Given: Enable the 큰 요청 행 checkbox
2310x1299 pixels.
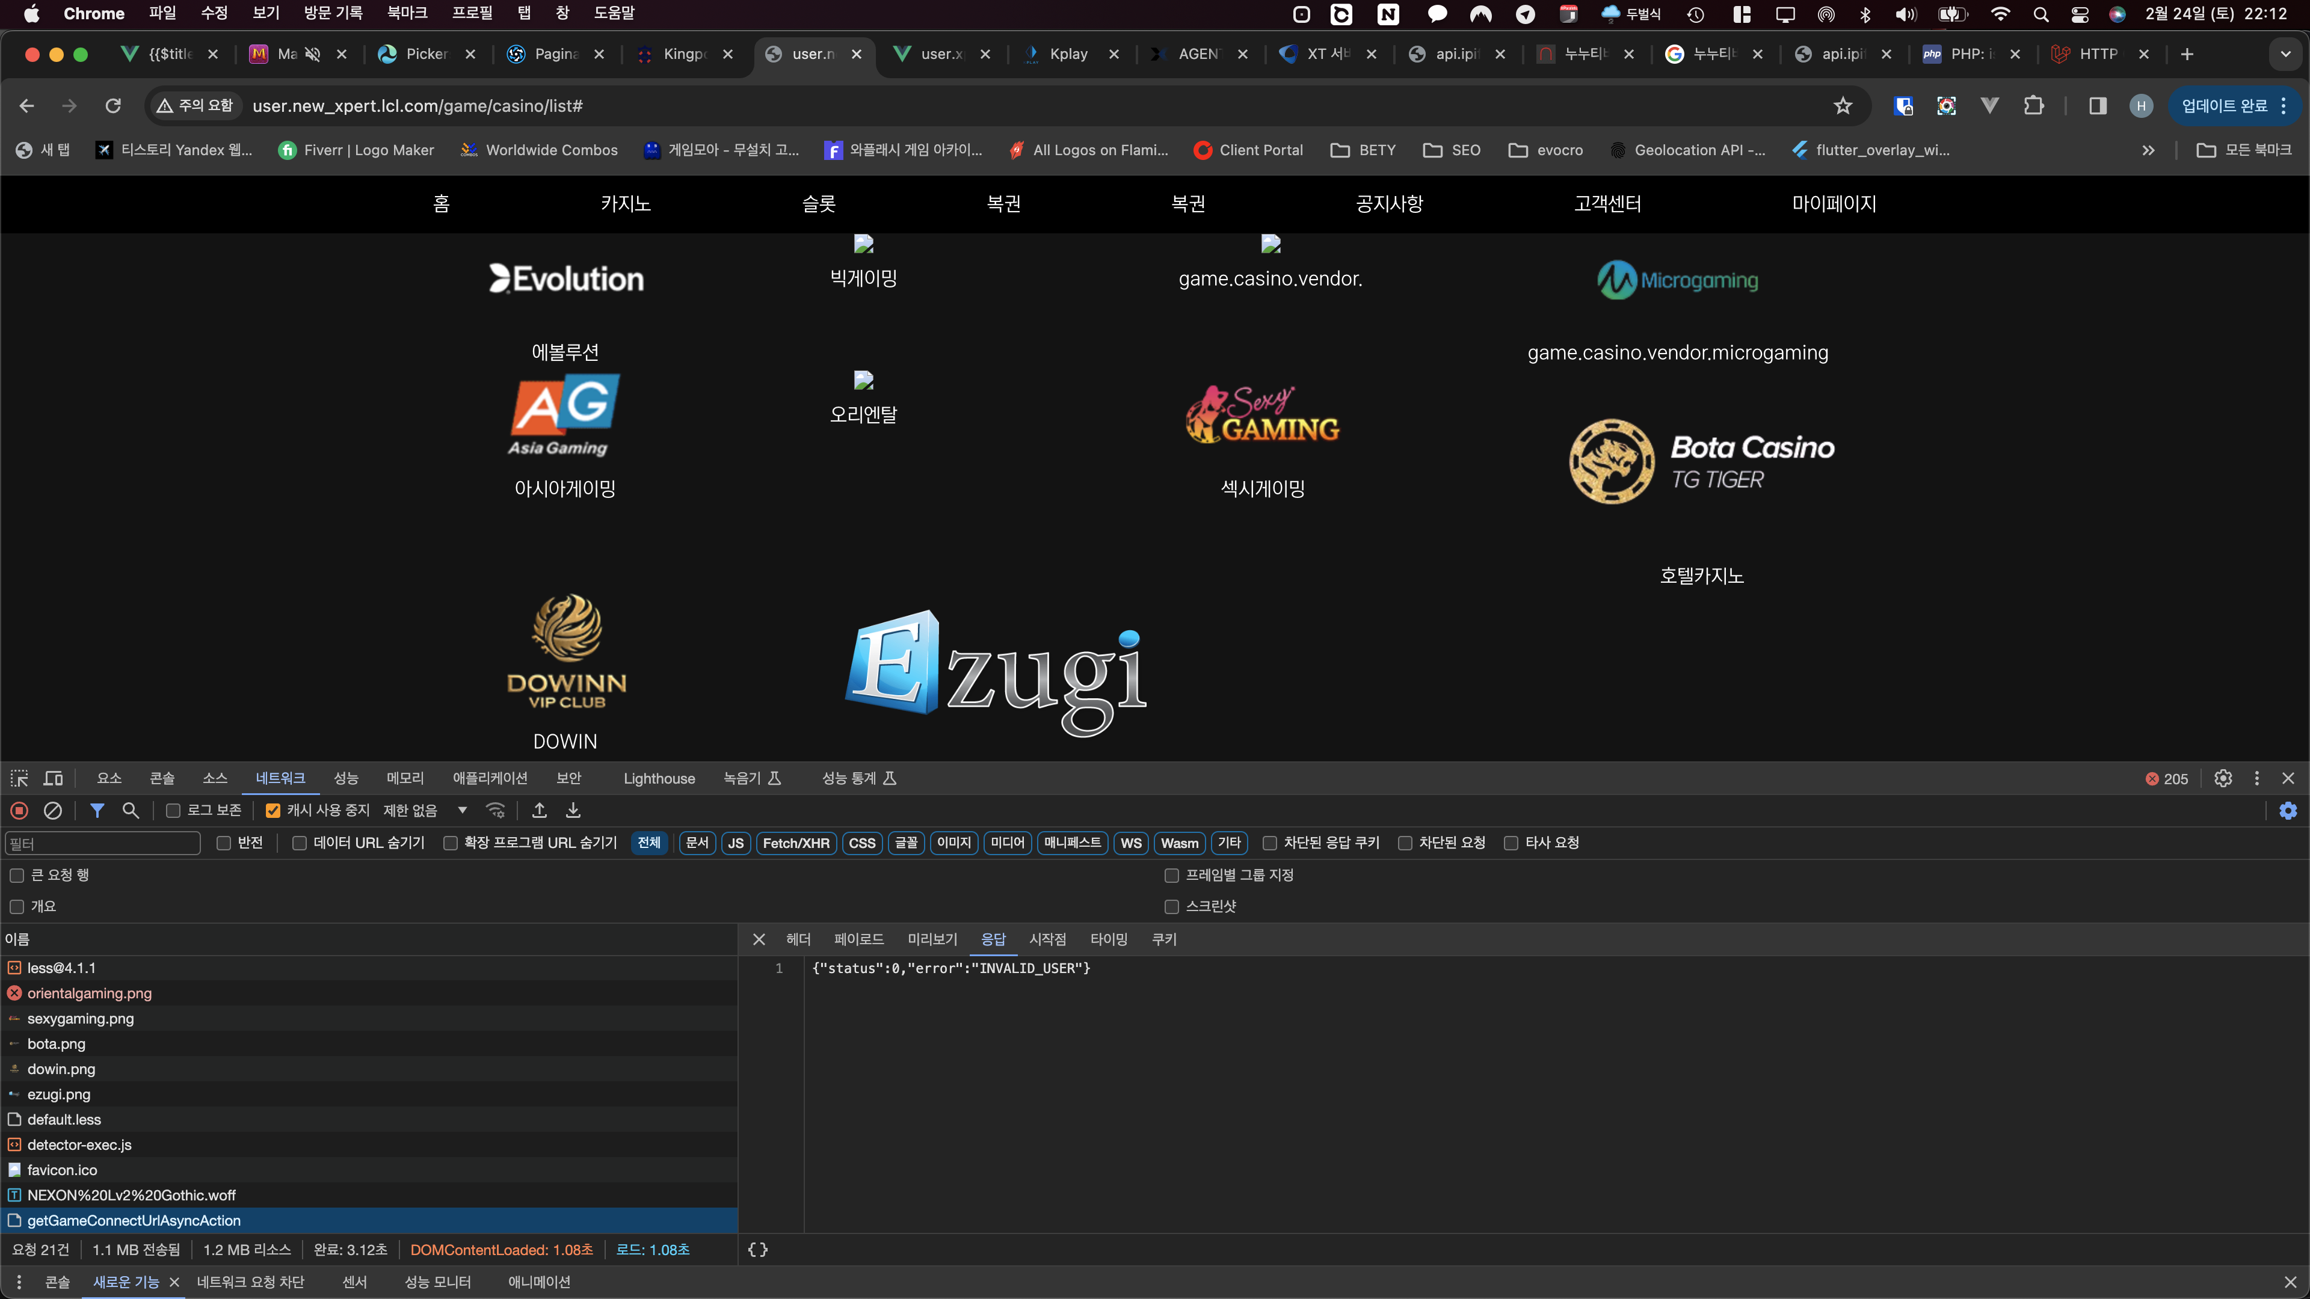Looking at the screenshot, I should click(17, 875).
